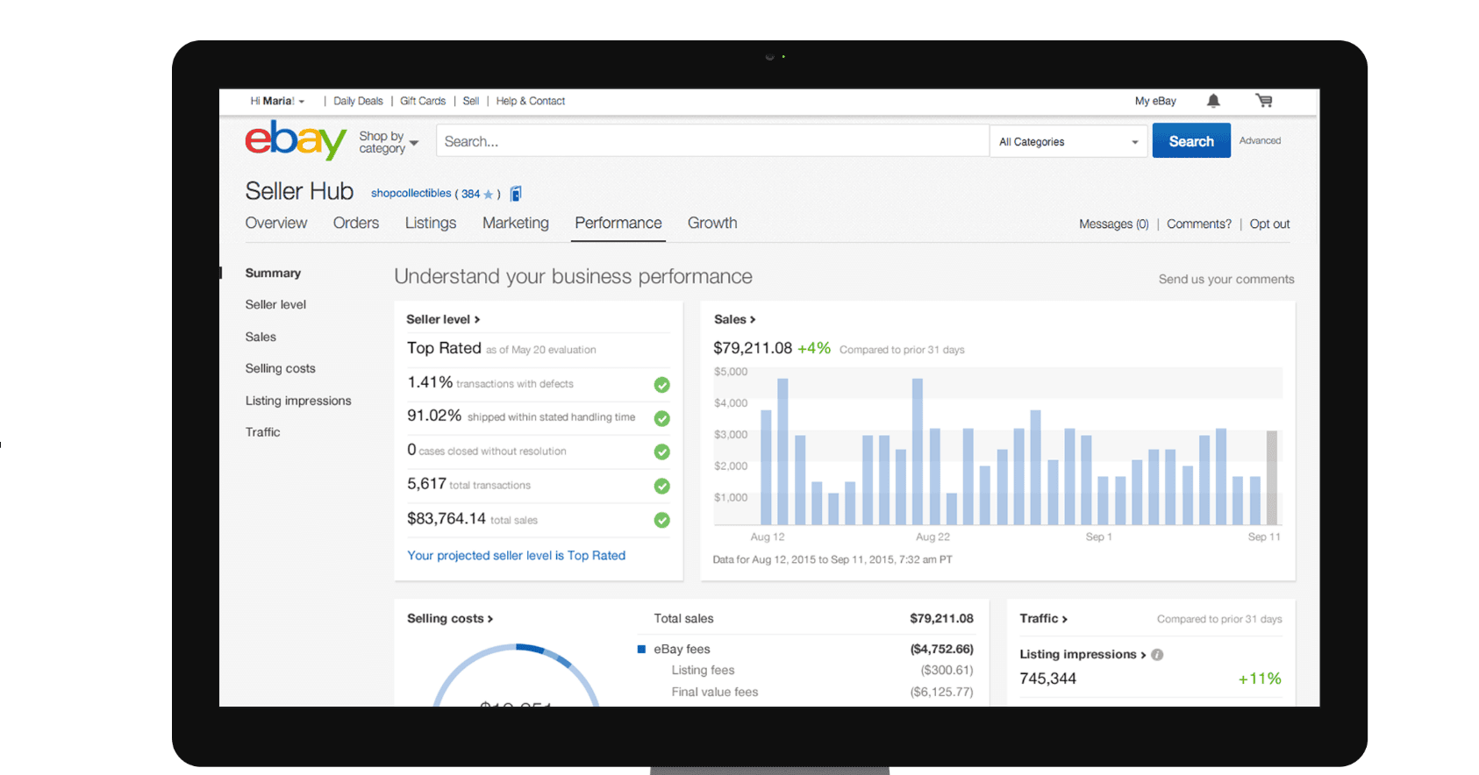The height and width of the screenshot is (775, 1479).
Task: Click the $79,211.08 sales amount
Action: 753,348
